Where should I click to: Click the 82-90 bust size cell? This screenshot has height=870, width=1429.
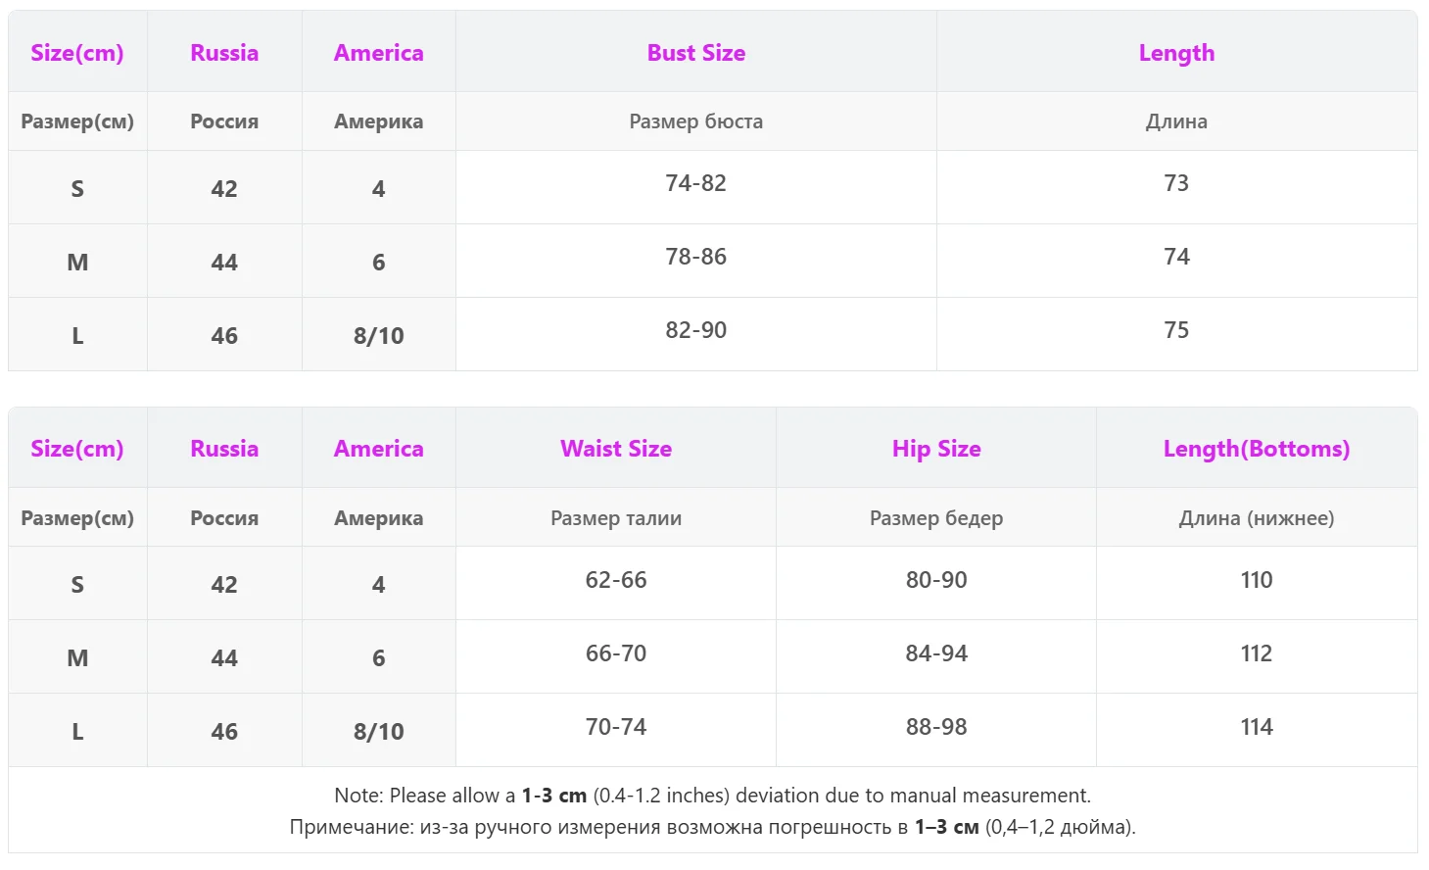pos(695,330)
